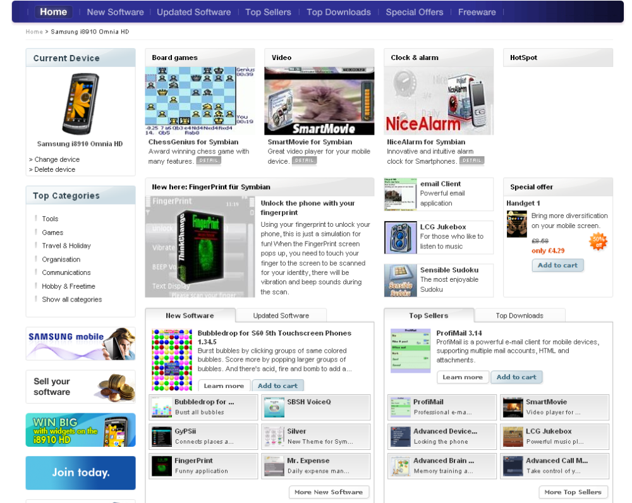
Task: Open ChessGenius chessboard screenshot
Action: coord(200,100)
